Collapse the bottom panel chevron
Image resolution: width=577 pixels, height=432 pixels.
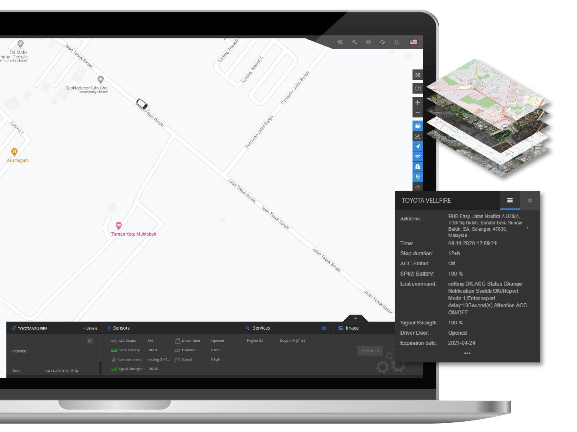pyautogui.click(x=355, y=318)
